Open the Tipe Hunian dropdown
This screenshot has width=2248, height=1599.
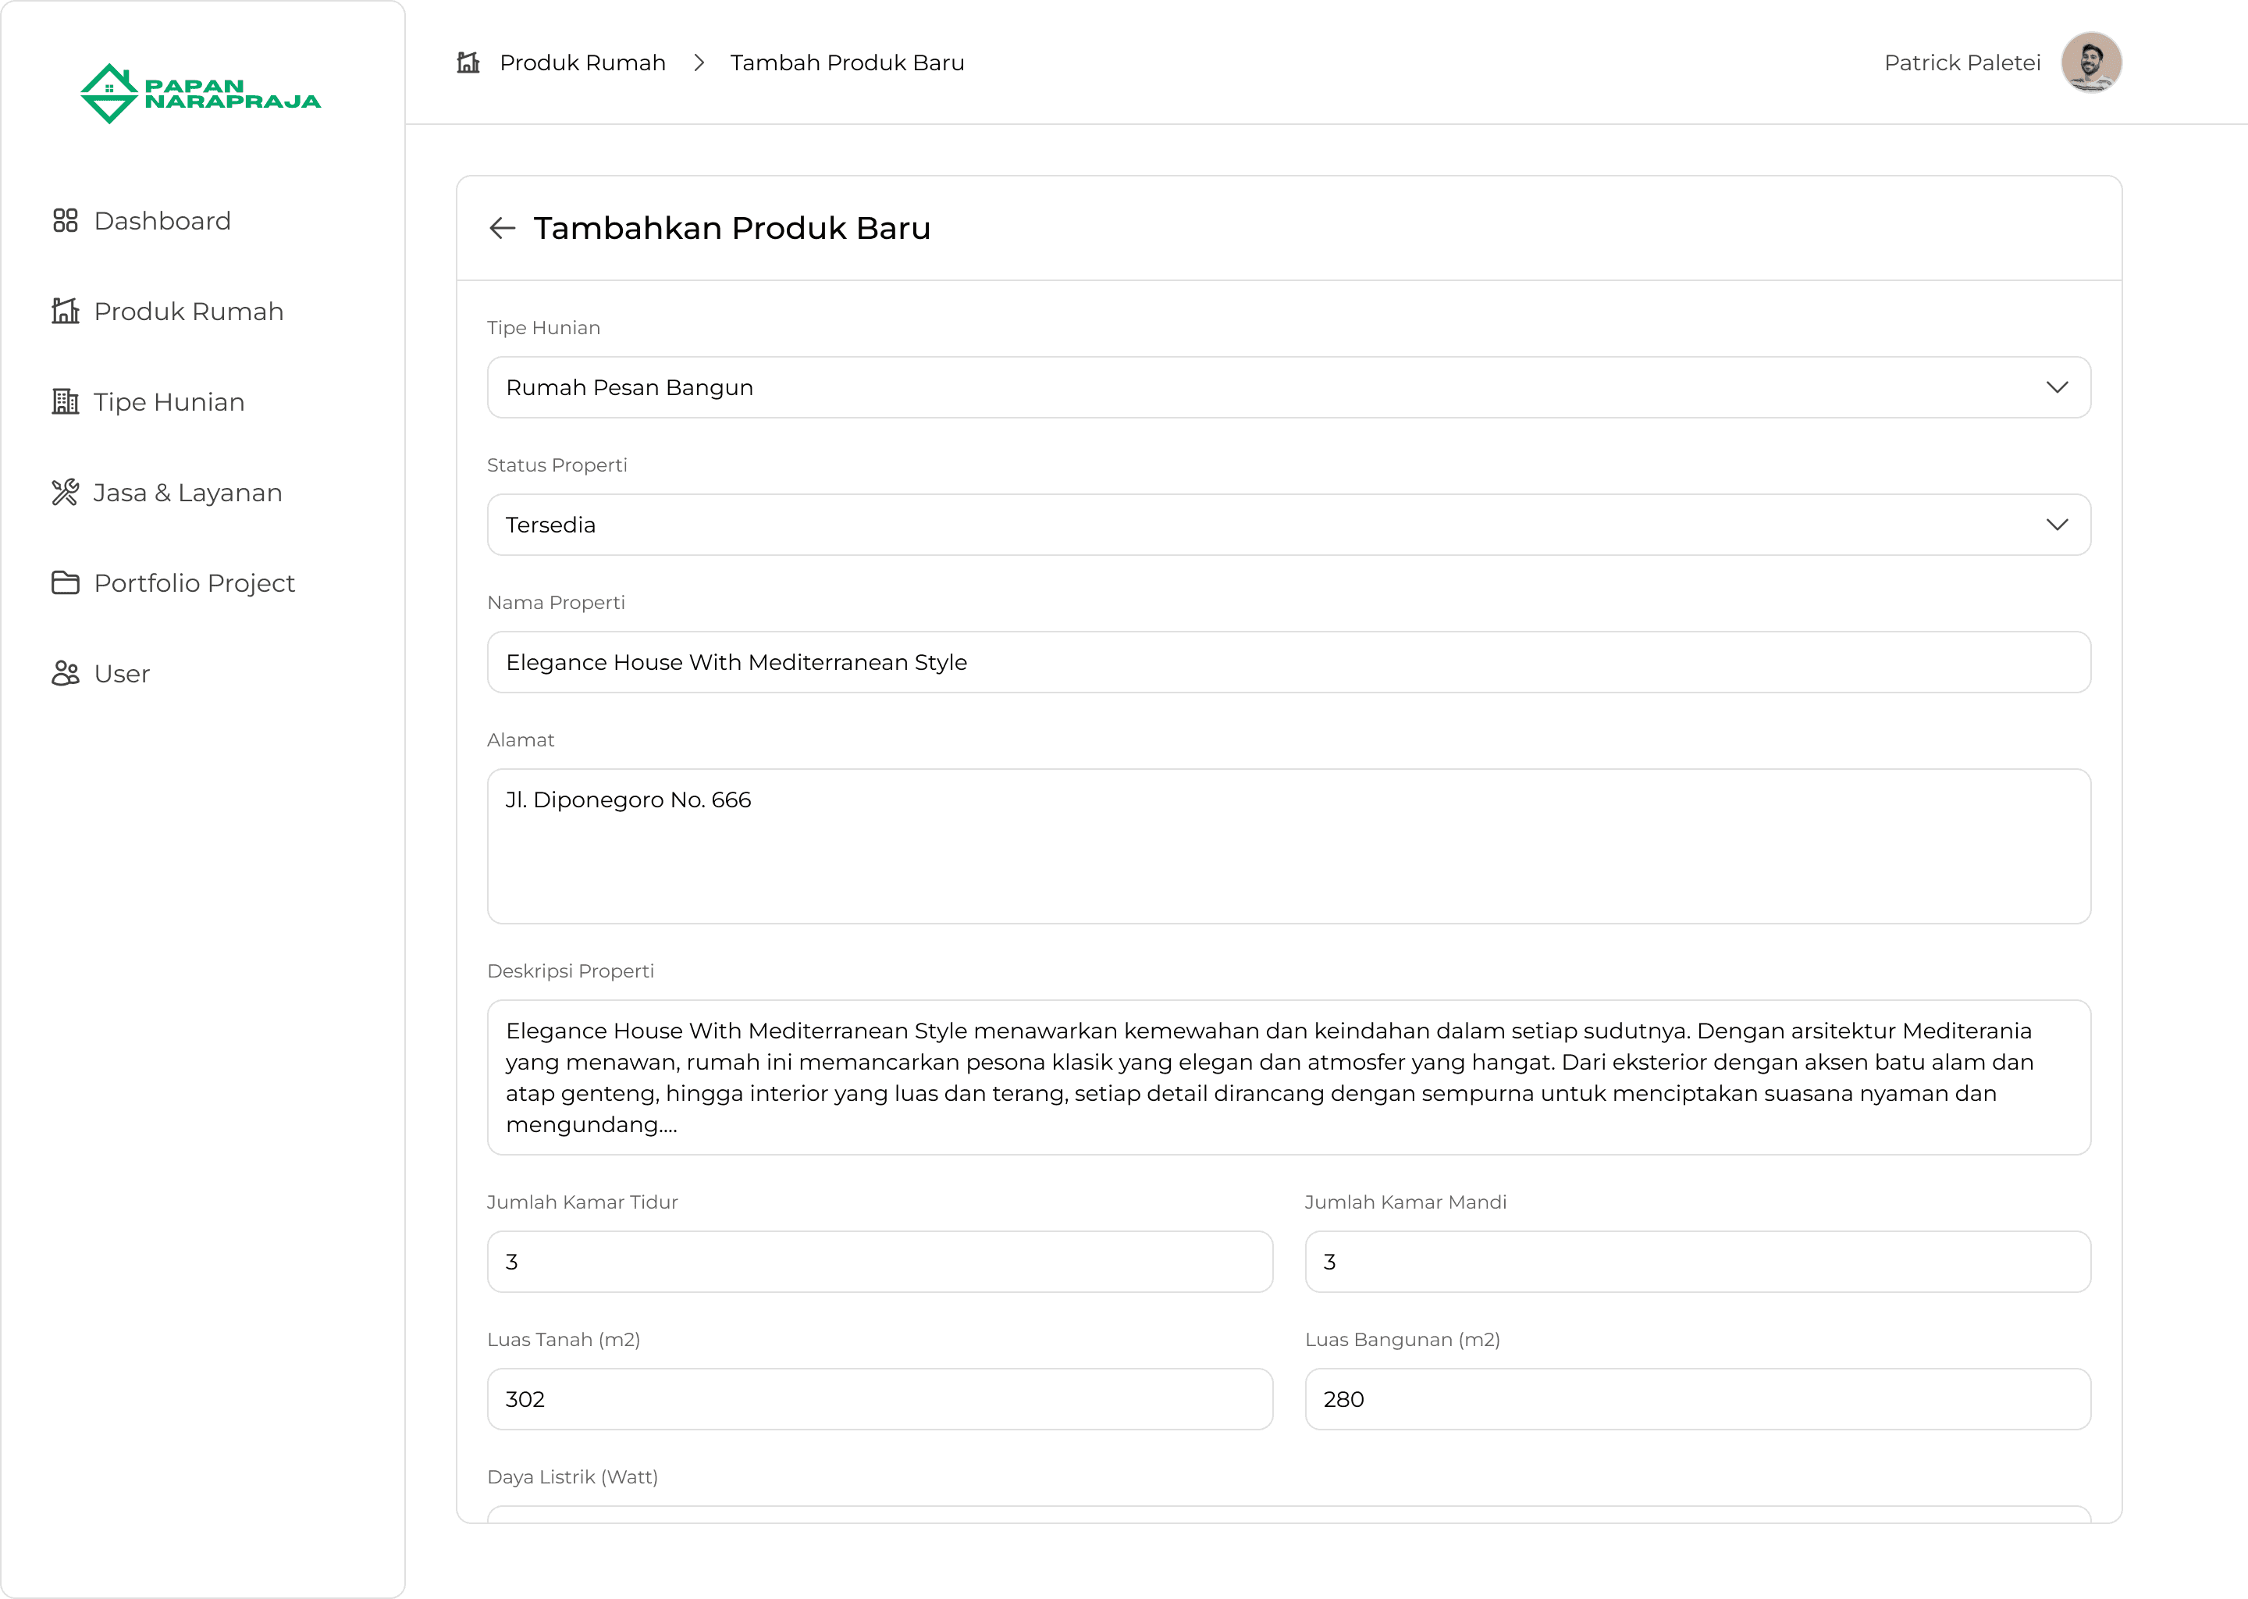click(1287, 387)
